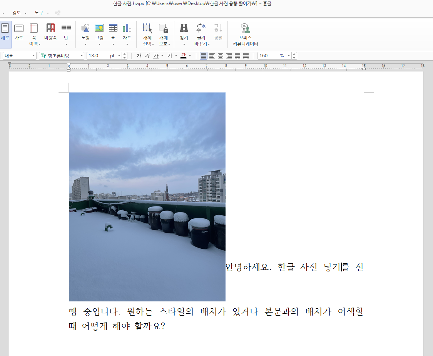Click the 단 columns icon
433x356 pixels.
pos(66,28)
